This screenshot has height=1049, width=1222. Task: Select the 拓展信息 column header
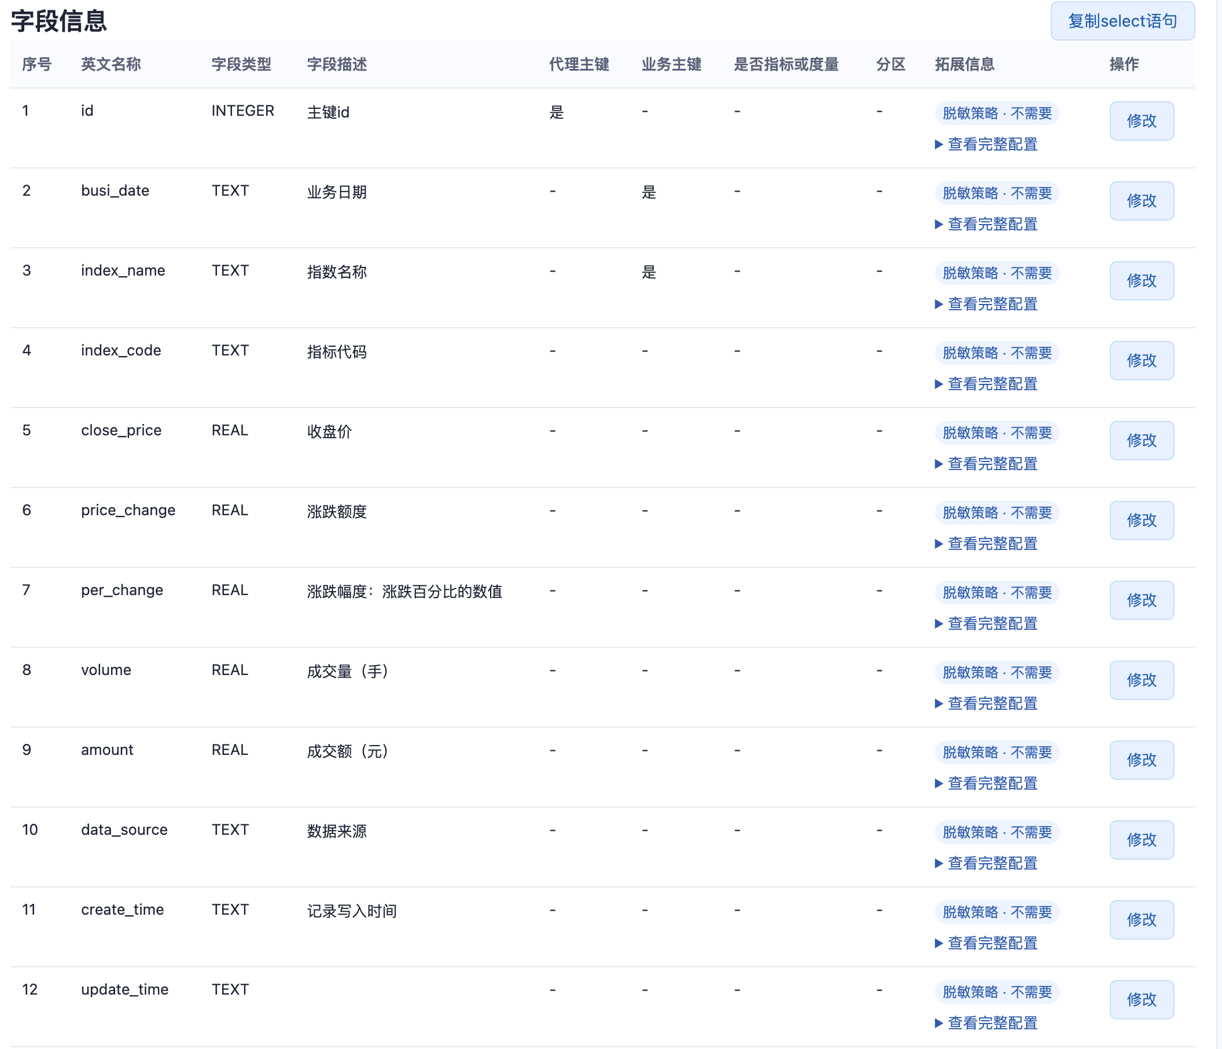click(965, 64)
